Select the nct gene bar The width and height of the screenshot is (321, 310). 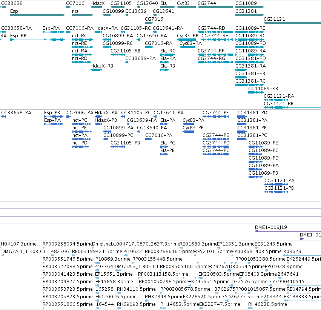pos(83,15)
